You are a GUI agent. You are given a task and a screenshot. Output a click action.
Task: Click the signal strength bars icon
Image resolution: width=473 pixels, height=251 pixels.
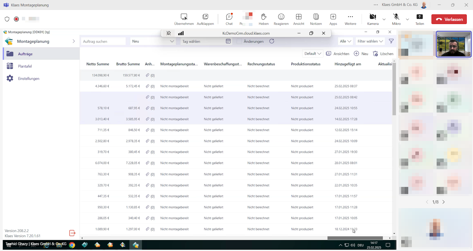[181, 33]
